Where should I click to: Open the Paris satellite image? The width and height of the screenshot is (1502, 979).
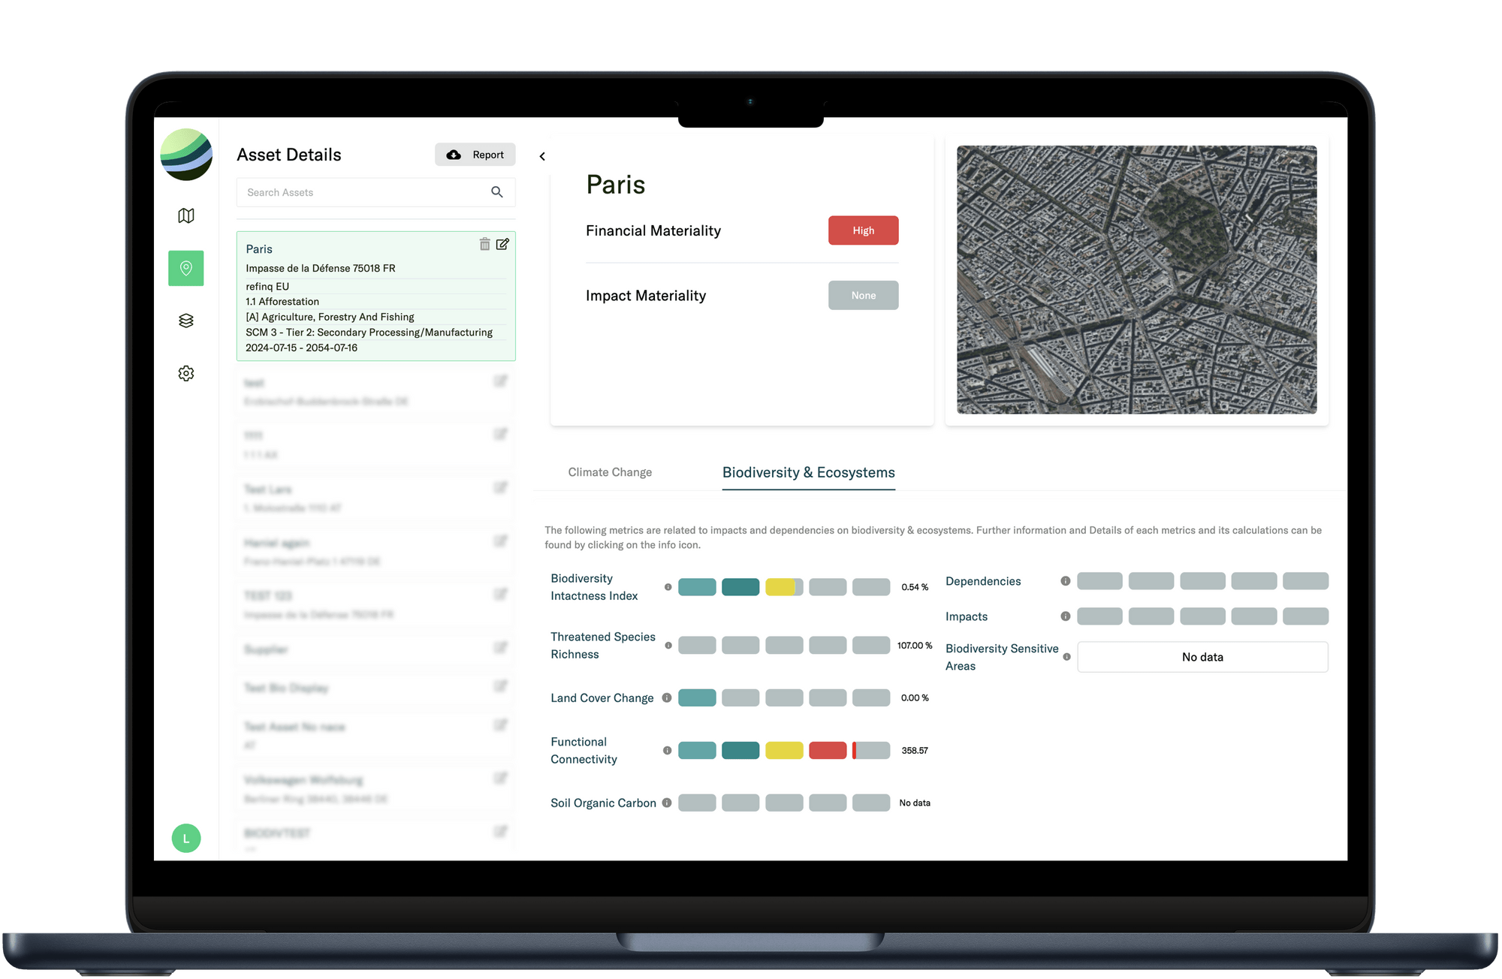click(x=1136, y=279)
